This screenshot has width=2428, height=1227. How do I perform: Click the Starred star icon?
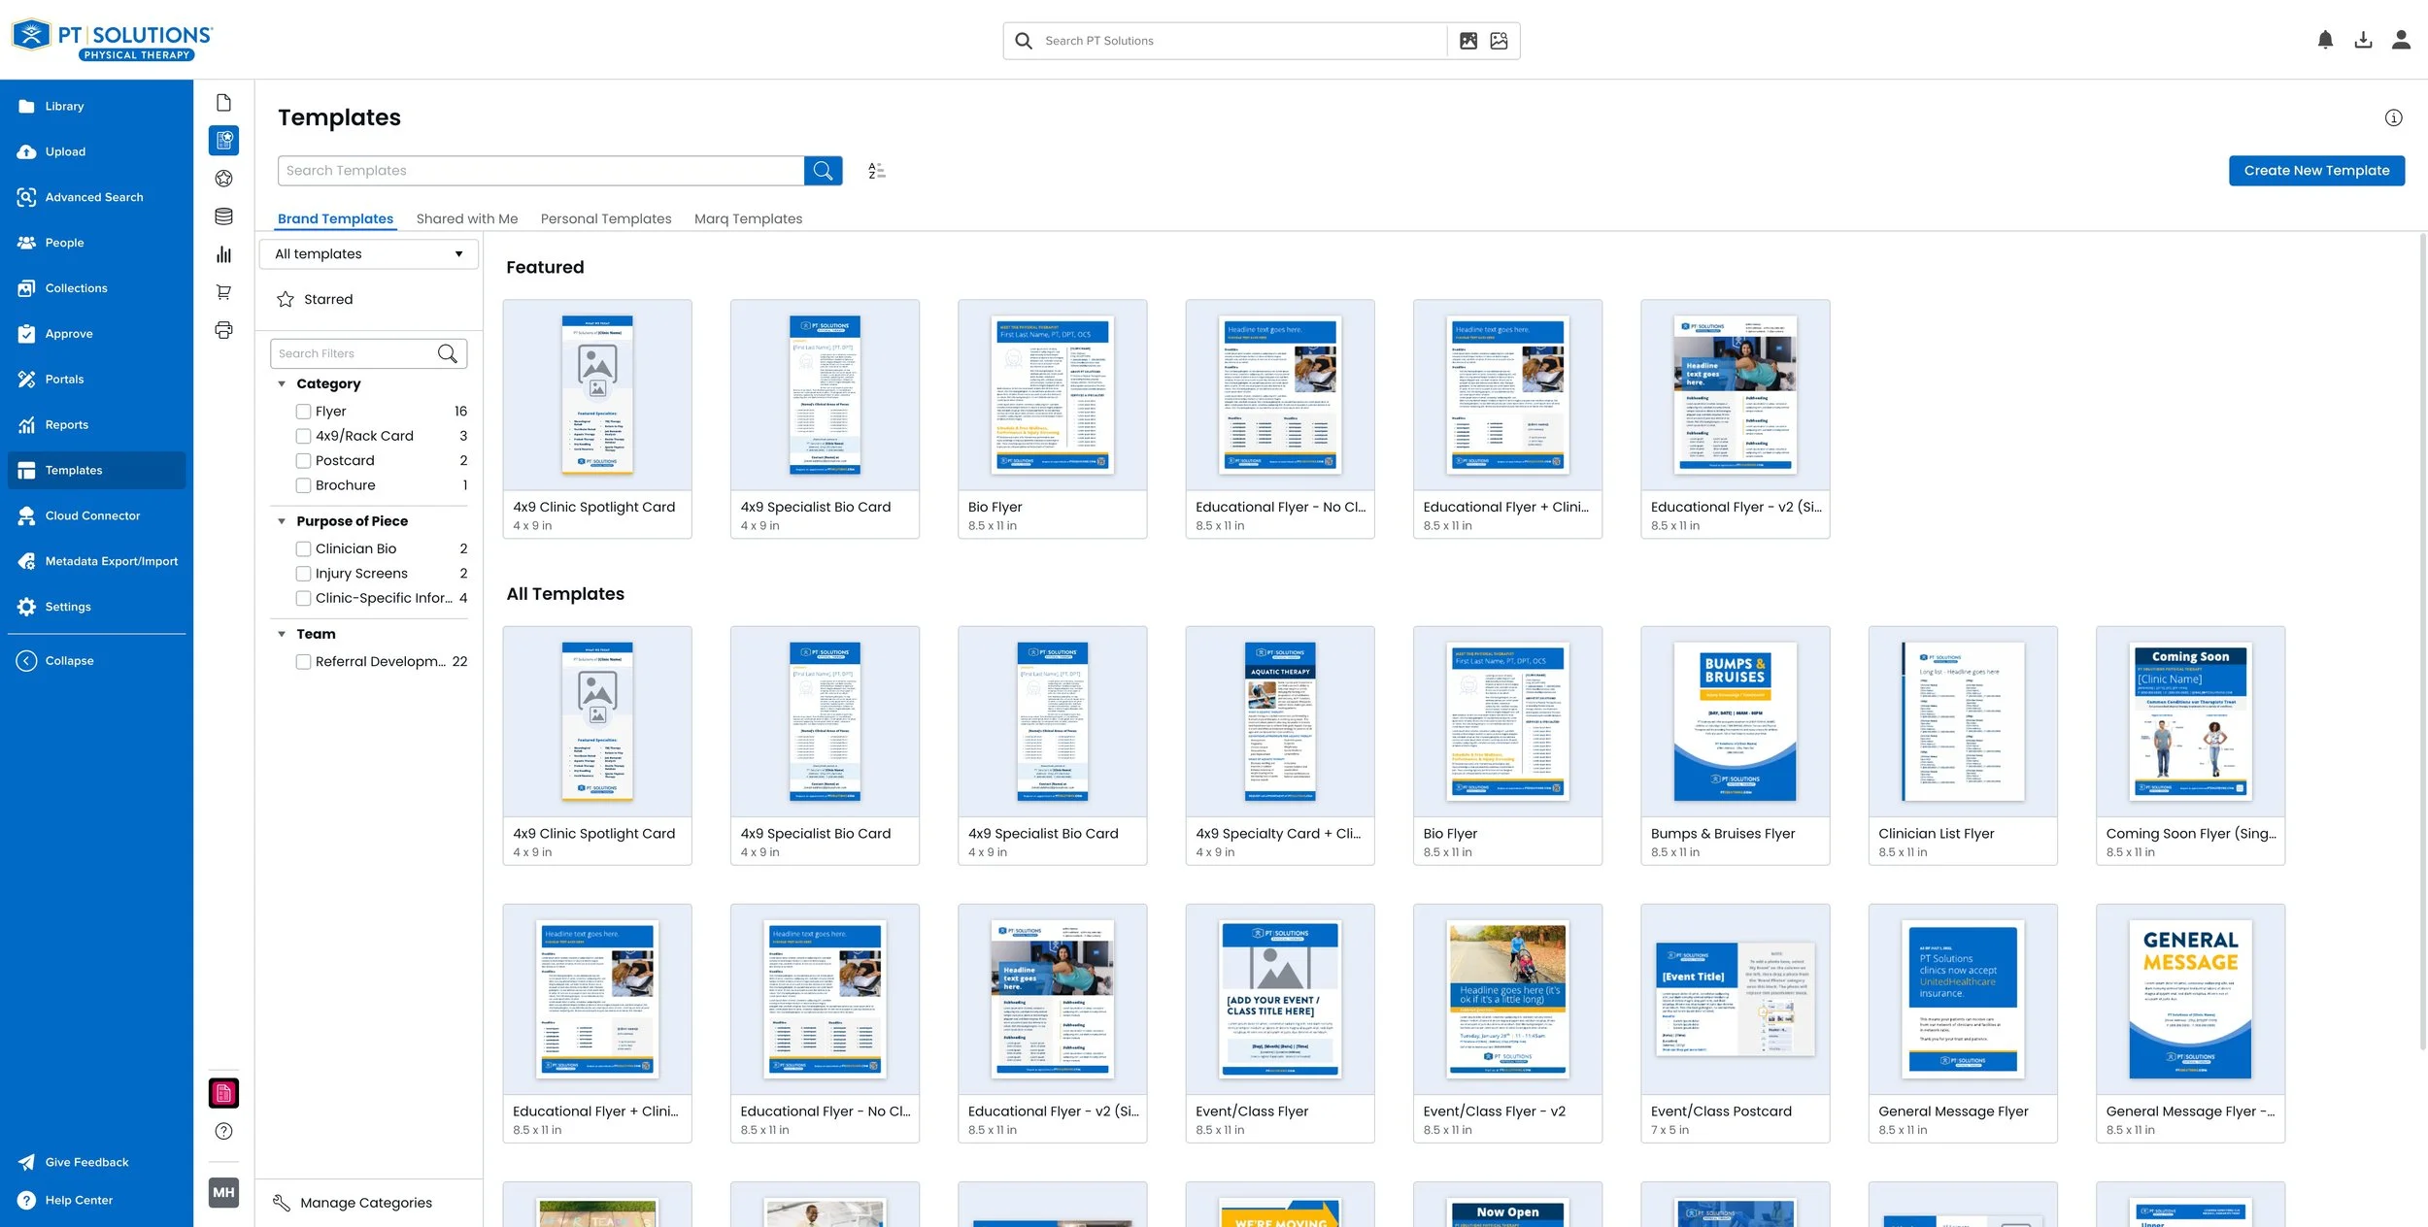286,300
